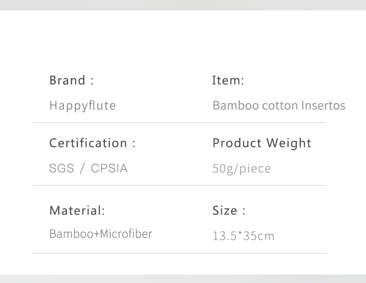The height and width of the screenshot is (283, 366).
Task: Click the gray band along the top edge
Action: click(183, 5)
